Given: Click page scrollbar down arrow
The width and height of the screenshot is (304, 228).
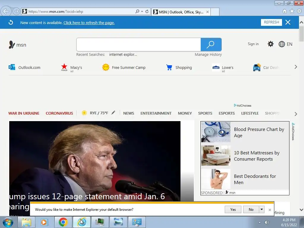Looking at the screenshot, I should tap(301, 210).
